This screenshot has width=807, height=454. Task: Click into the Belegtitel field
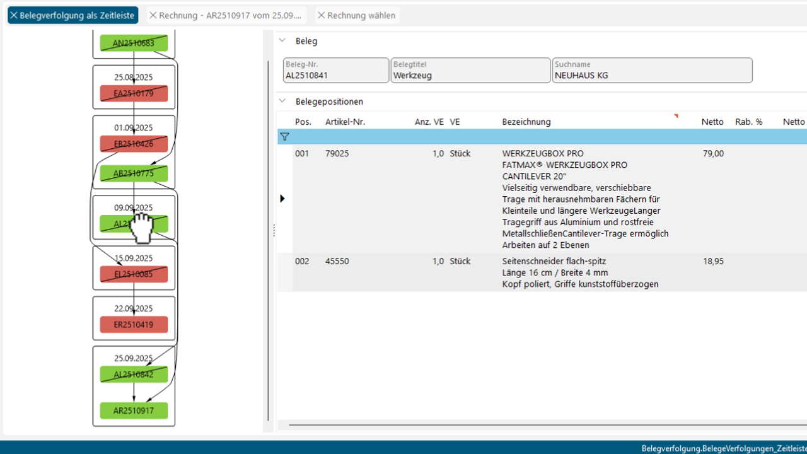click(470, 75)
